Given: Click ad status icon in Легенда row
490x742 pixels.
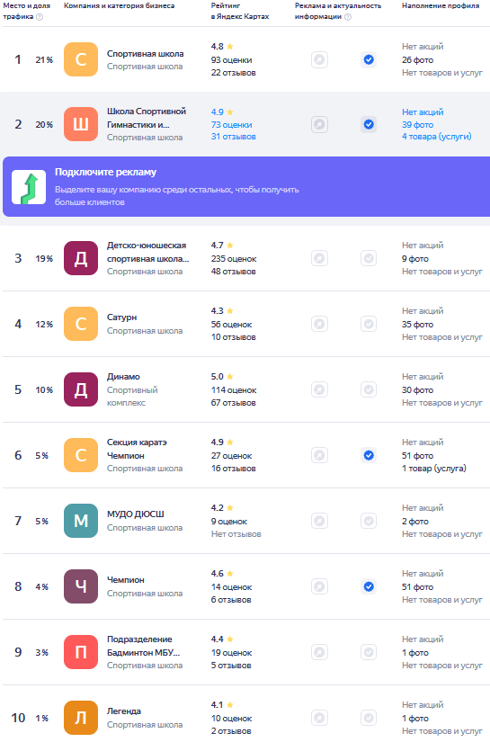Looking at the screenshot, I should pyautogui.click(x=320, y=718).
